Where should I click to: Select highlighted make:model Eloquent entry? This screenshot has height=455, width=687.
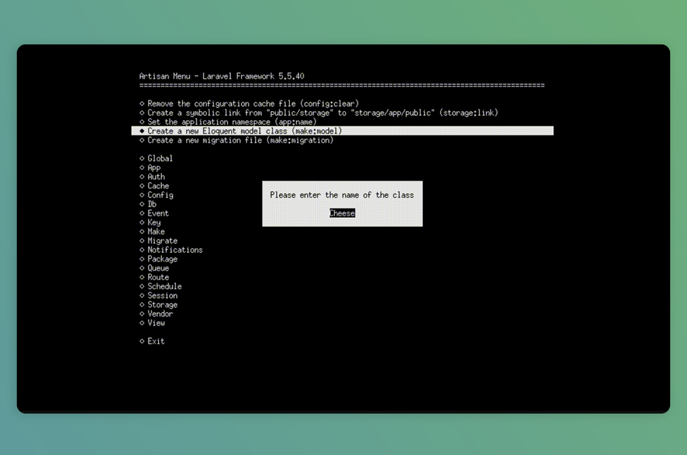click(x=342, y=131)
